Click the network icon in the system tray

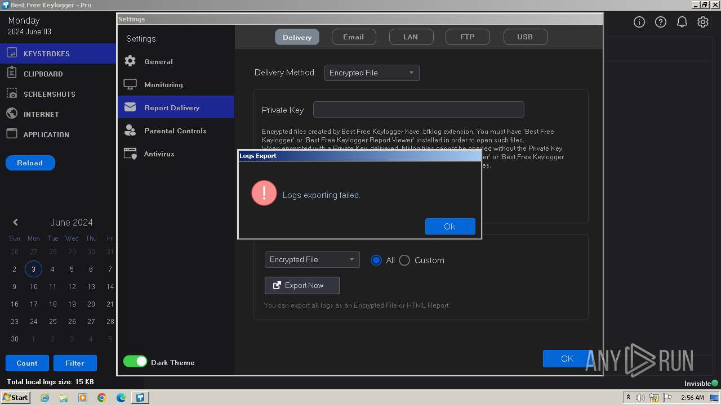click(x=654, y=398)
